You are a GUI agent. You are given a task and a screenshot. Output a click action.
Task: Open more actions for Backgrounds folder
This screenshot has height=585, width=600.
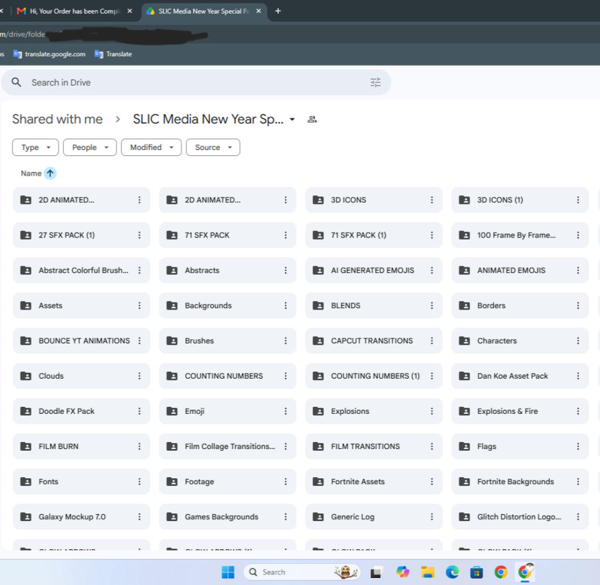click(285, 305)
